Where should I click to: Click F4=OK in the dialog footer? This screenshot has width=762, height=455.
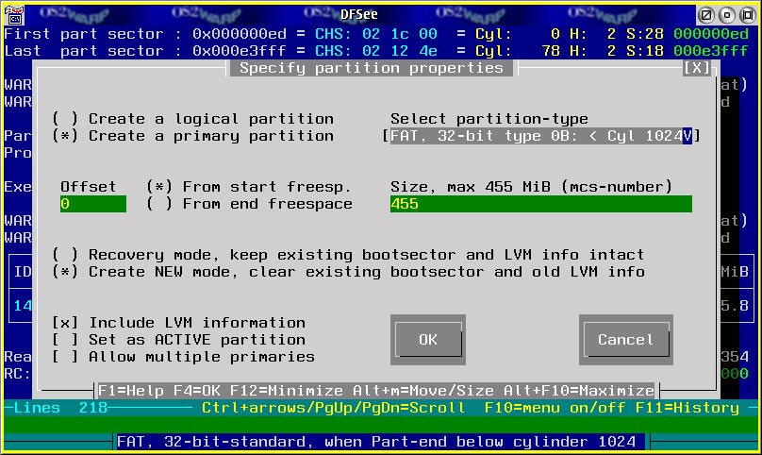point(196,391)
